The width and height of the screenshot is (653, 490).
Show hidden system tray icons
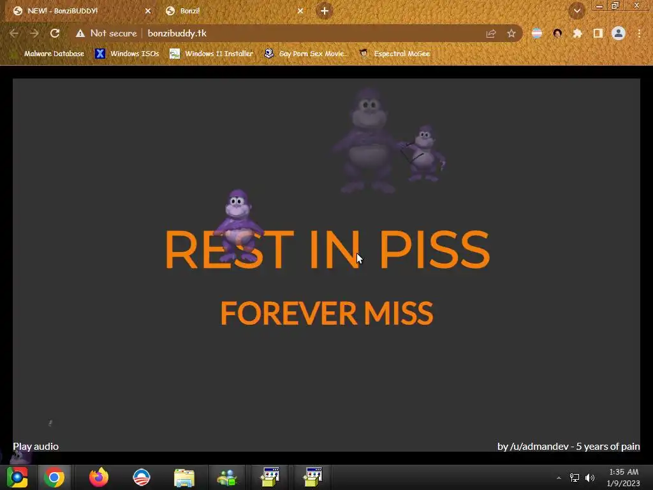tap(559, 478)
